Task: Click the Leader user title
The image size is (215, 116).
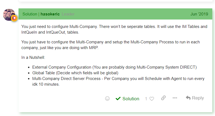Action: tap(68, 14)
